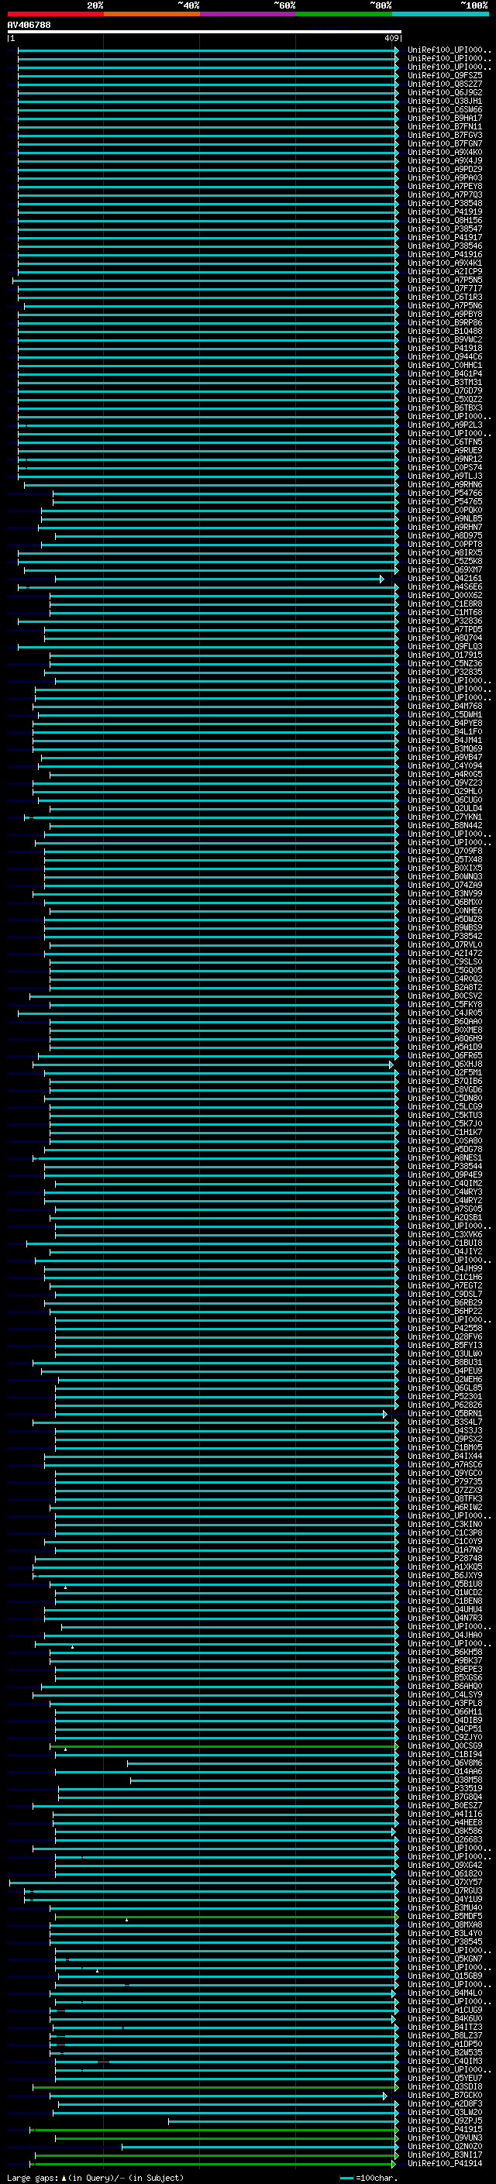The height and width of the screenshot is (2184, 496).
Task: Open hit UniRef100_P38548
Action: (445, 204)
